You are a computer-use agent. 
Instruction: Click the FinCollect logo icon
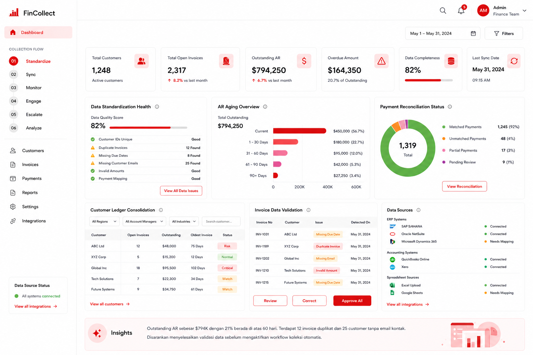click(14, 13)
